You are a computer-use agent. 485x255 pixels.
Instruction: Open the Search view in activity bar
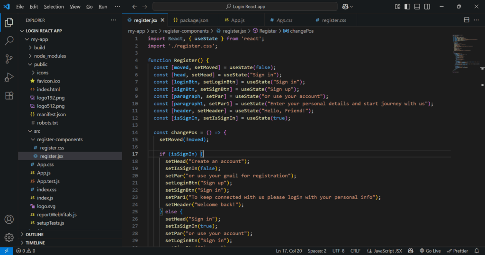[9, 41]
